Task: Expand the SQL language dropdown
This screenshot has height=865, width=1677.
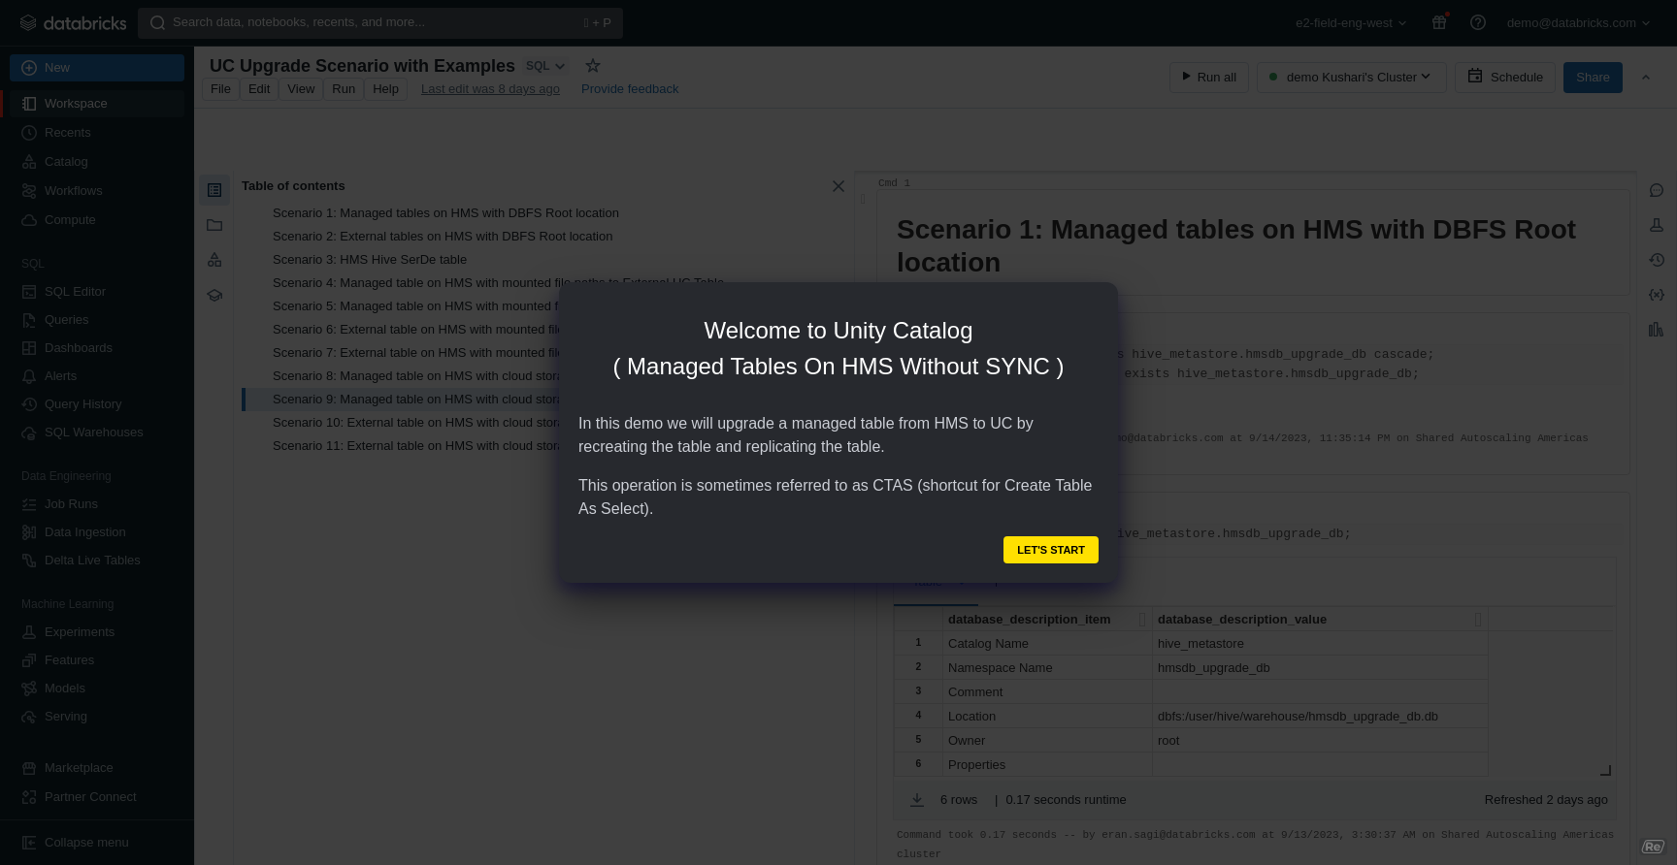Action: point(545,66)
